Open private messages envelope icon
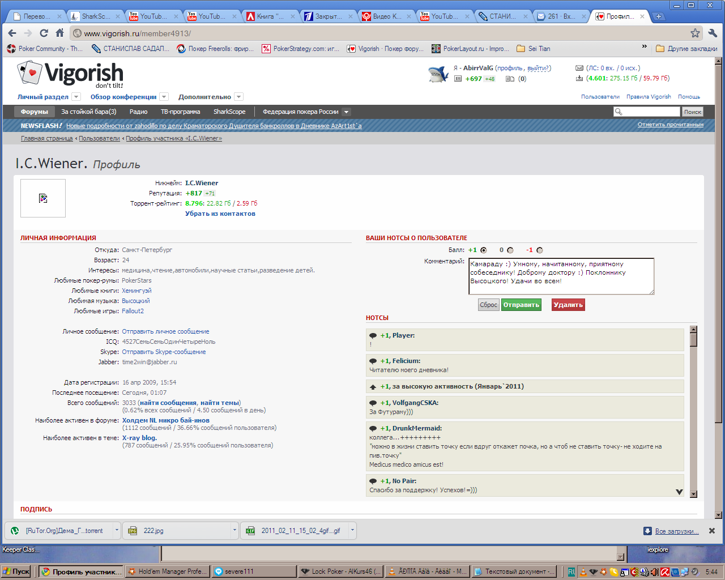Image resolution: width=725 pixels, height=580 pixels. pyautogui.click(x=579, y=68)
